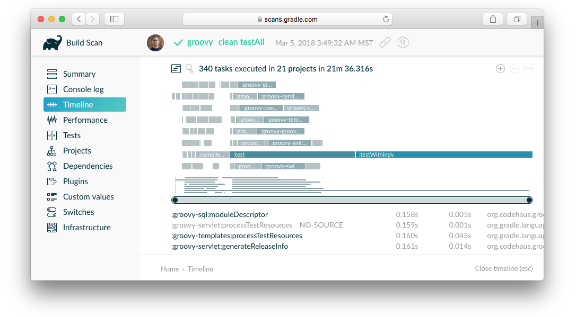The height and width of the screenshot is (317, 576).
Task: Open the timeline task list icon
Action: pos(176,68)
